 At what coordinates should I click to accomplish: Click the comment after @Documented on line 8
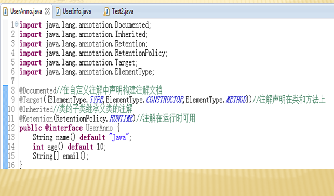(x=110, y=90)
